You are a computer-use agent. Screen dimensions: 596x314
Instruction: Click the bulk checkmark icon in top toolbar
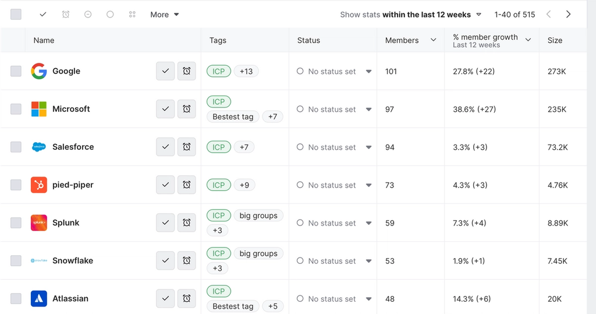[x=43, y=15]
